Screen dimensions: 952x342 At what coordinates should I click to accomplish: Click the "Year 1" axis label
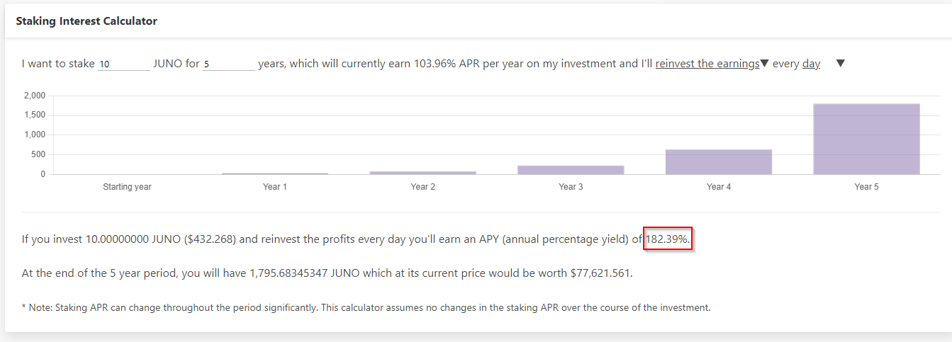coord(275,187)
